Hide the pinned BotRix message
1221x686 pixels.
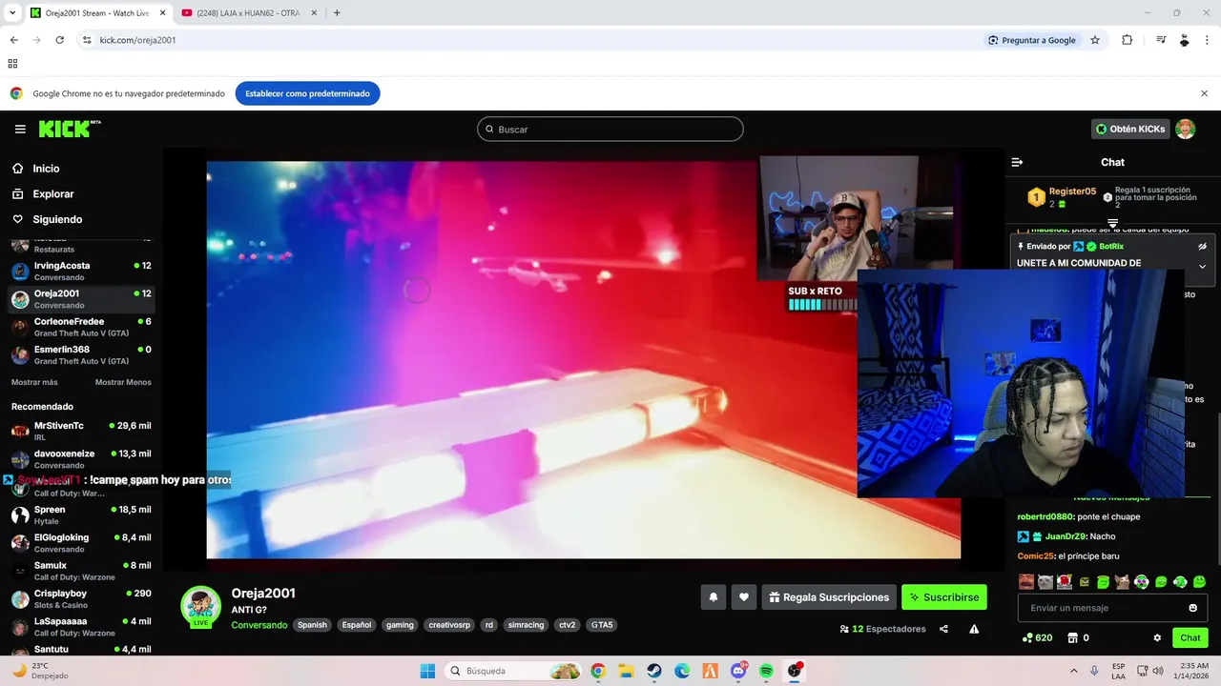(1202, 246)
